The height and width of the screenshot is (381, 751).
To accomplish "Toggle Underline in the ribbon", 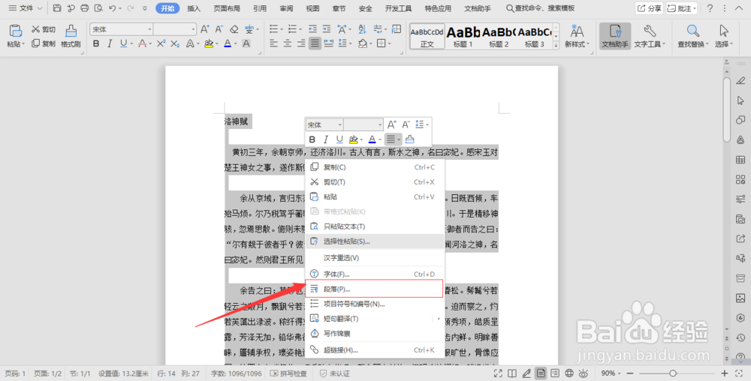I will (x=124, y=43).
